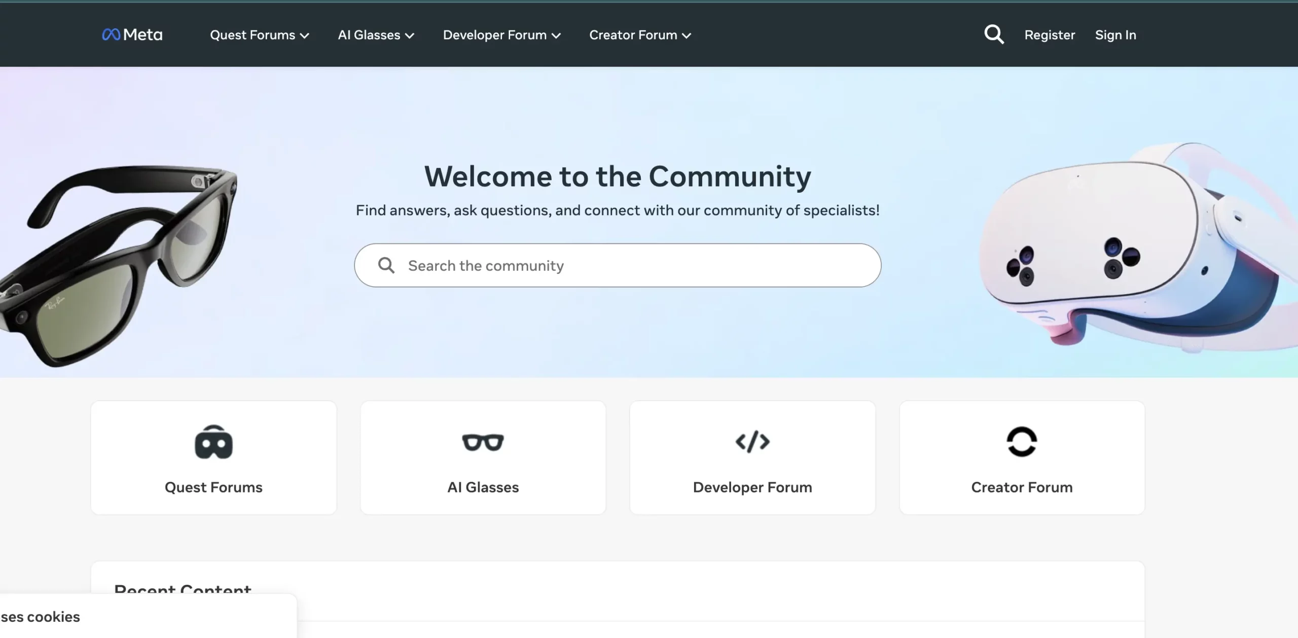Expand the Developer Forum dropdown chevron

[556, 36]
